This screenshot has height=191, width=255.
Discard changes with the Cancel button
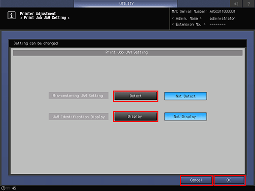[196, 180]
